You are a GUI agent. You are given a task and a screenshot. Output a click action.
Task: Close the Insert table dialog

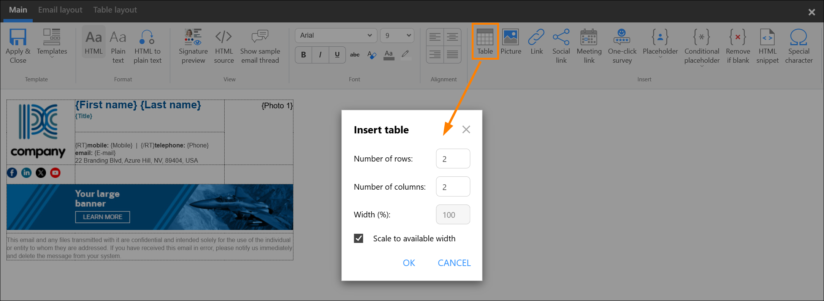tap(466, 130)
